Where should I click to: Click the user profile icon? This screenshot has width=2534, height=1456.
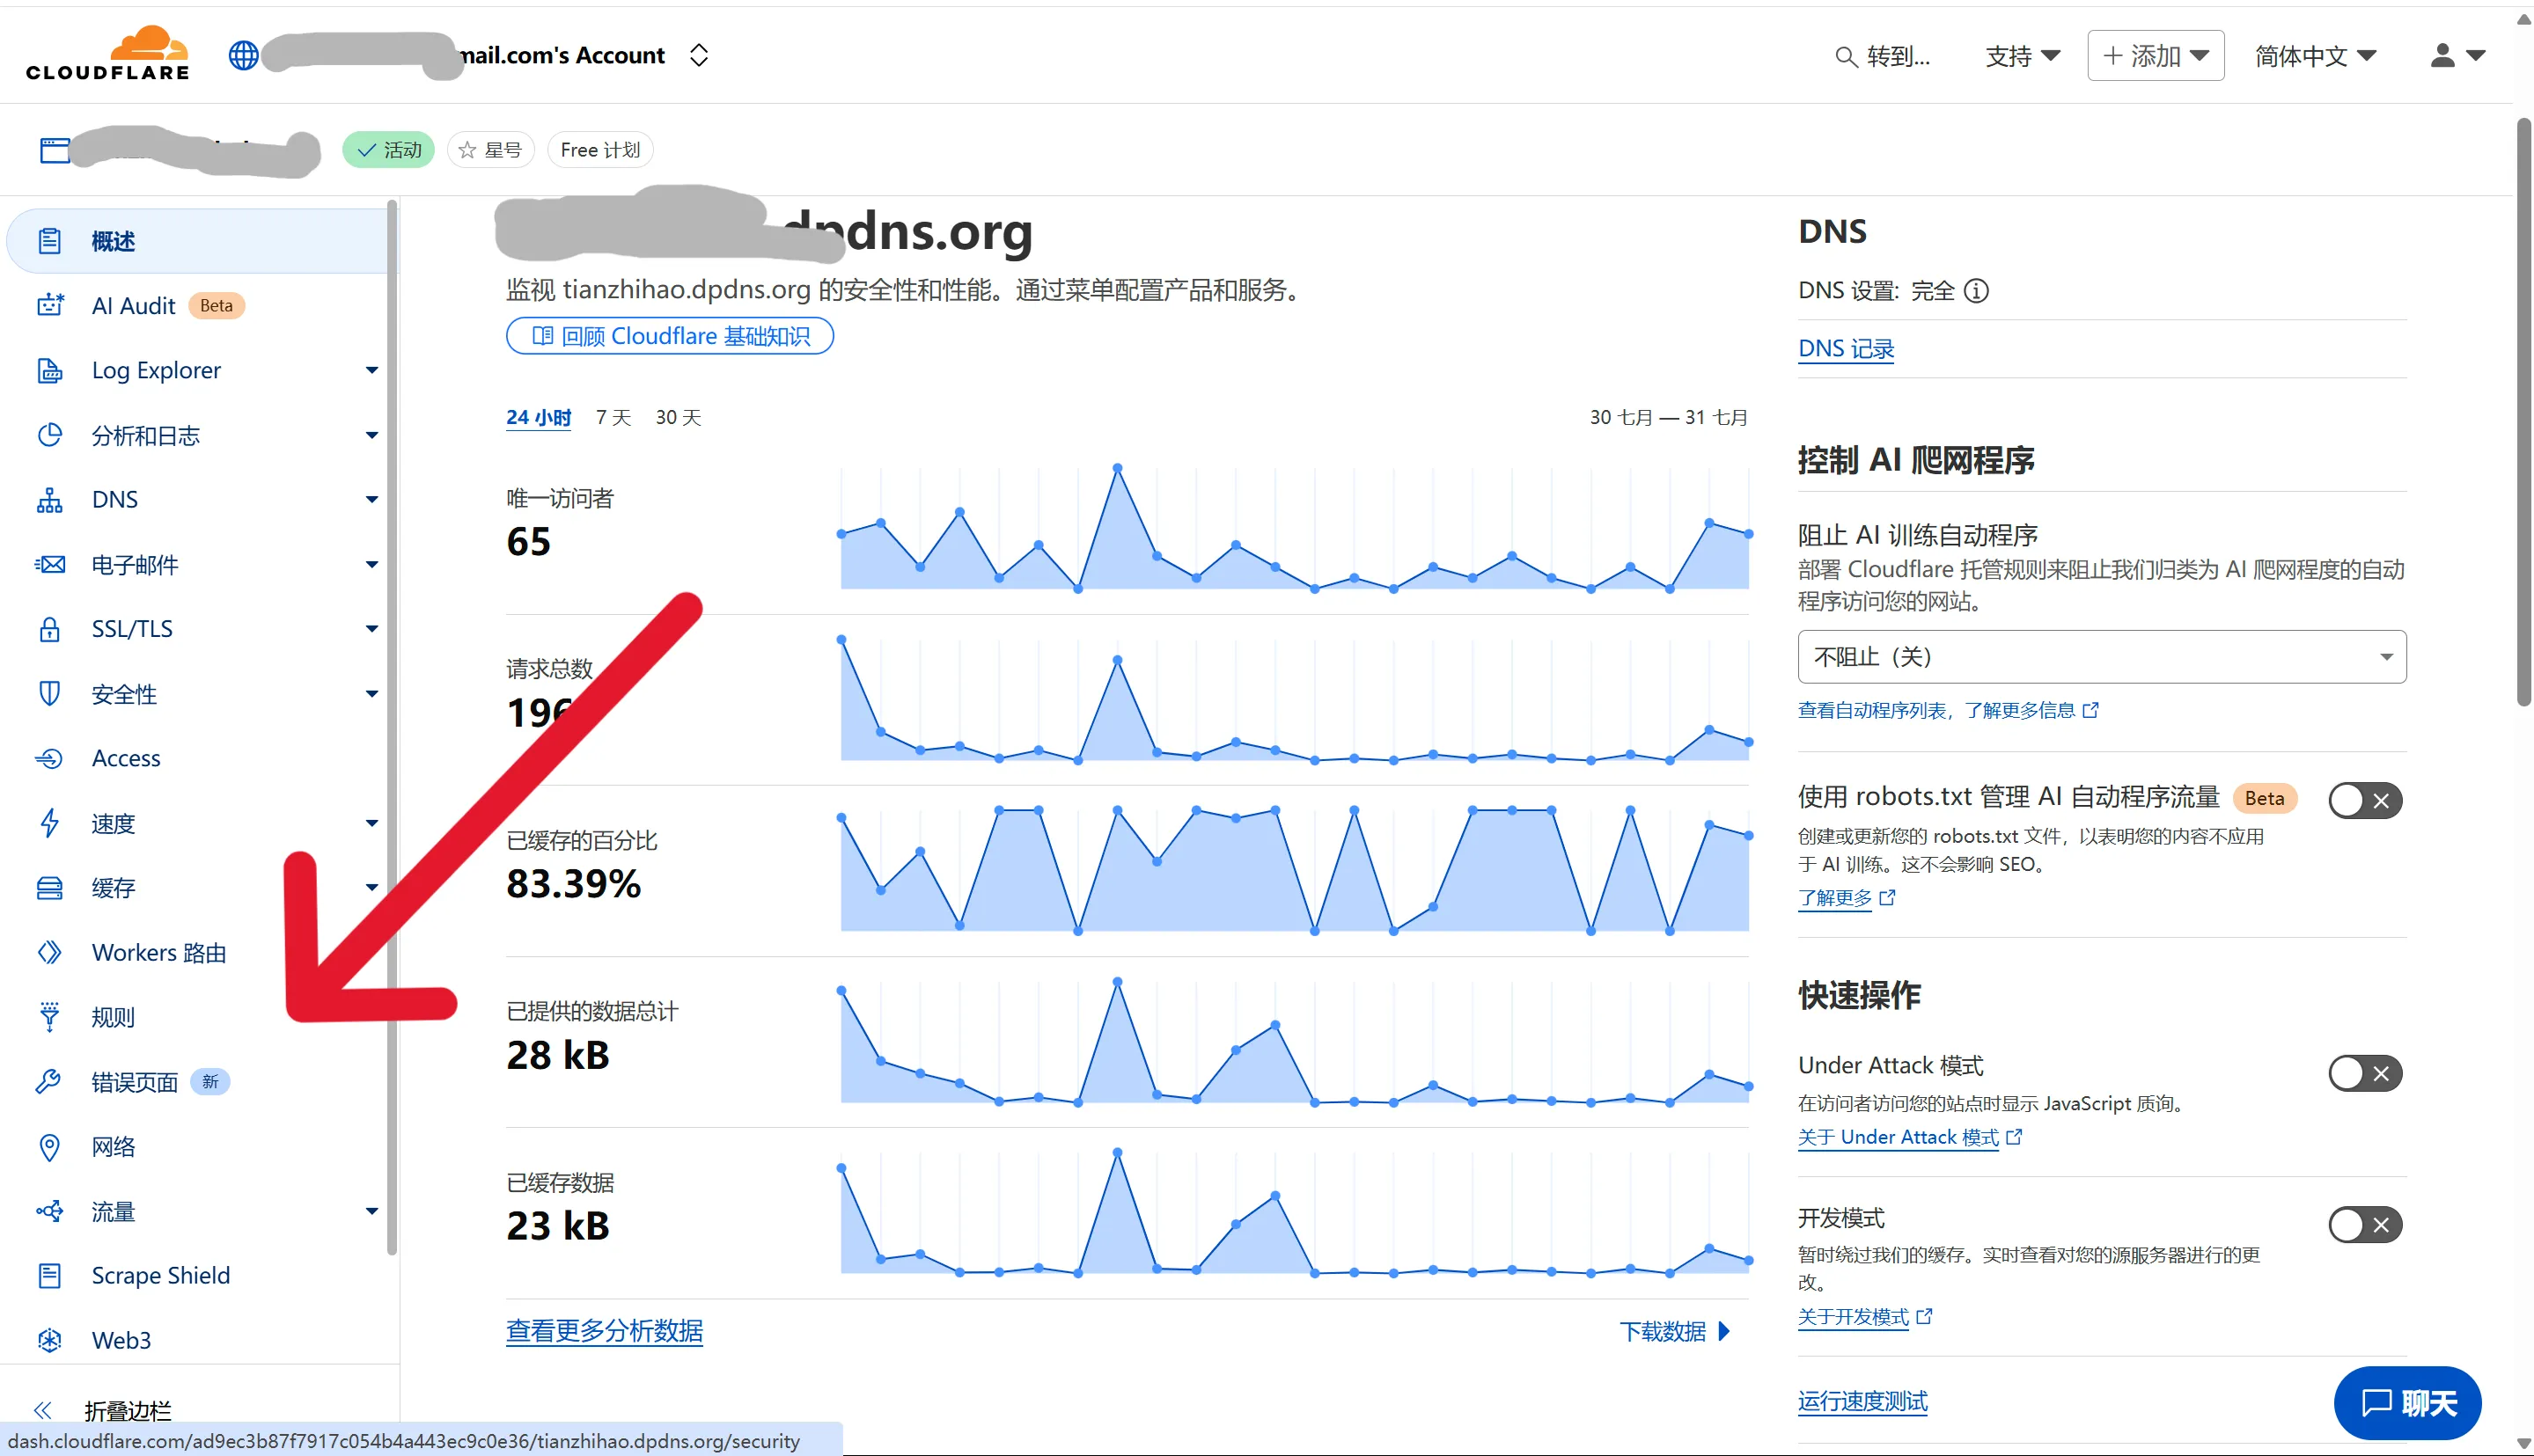coord(2442,55)
